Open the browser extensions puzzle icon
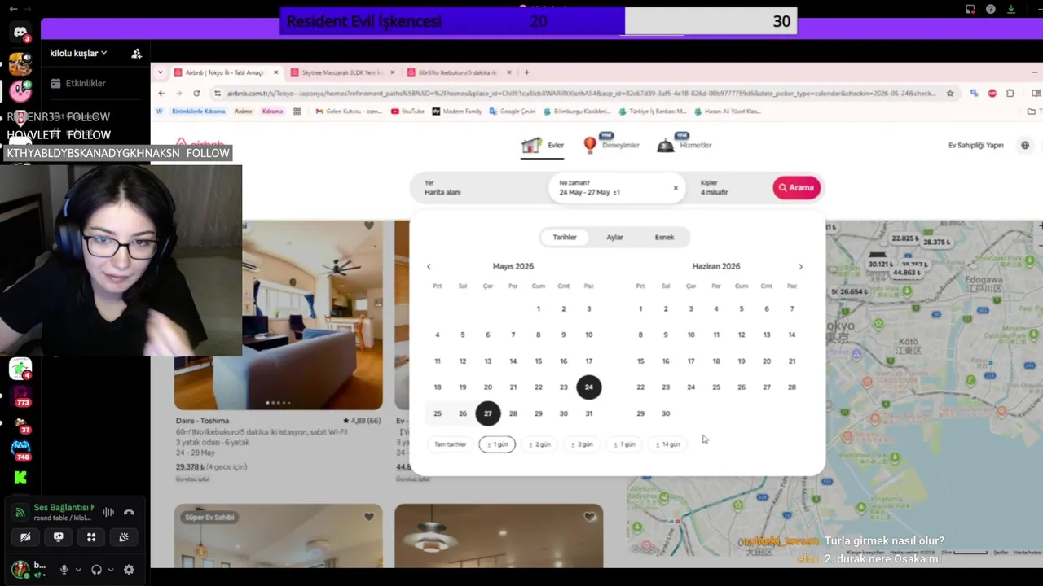1043x586 pixels. coord(1010,94)
